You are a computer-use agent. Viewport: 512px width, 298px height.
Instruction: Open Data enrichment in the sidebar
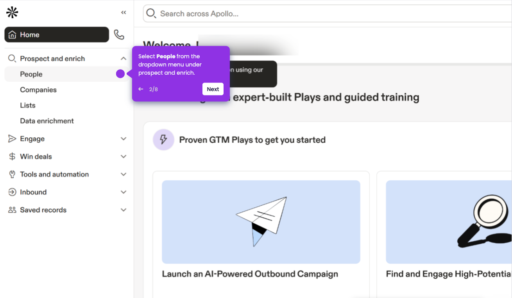(47, 121)
